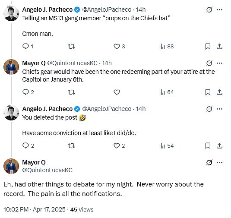Share the "You deleted the post" tweet
Viewport: 231px width, 218px height.
(219, 145)
